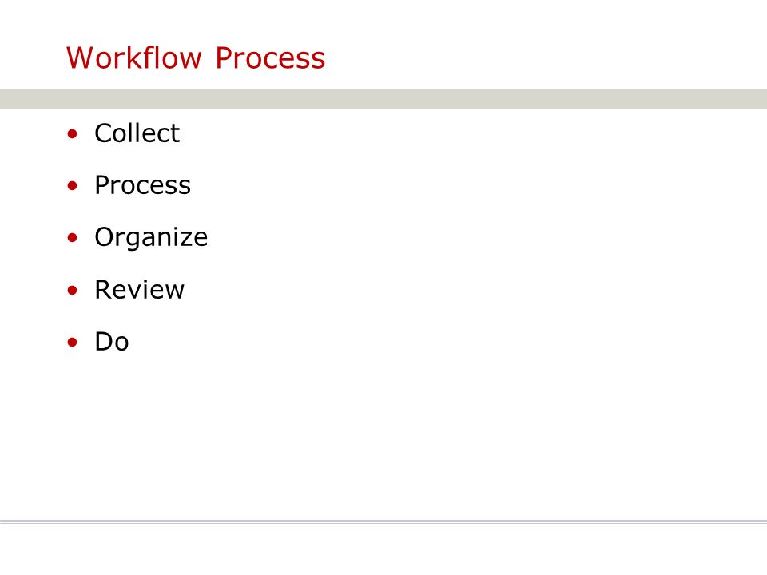Select the Review bullet text
This screenshot has height=575, width=767.
click(x=139, y=290)
